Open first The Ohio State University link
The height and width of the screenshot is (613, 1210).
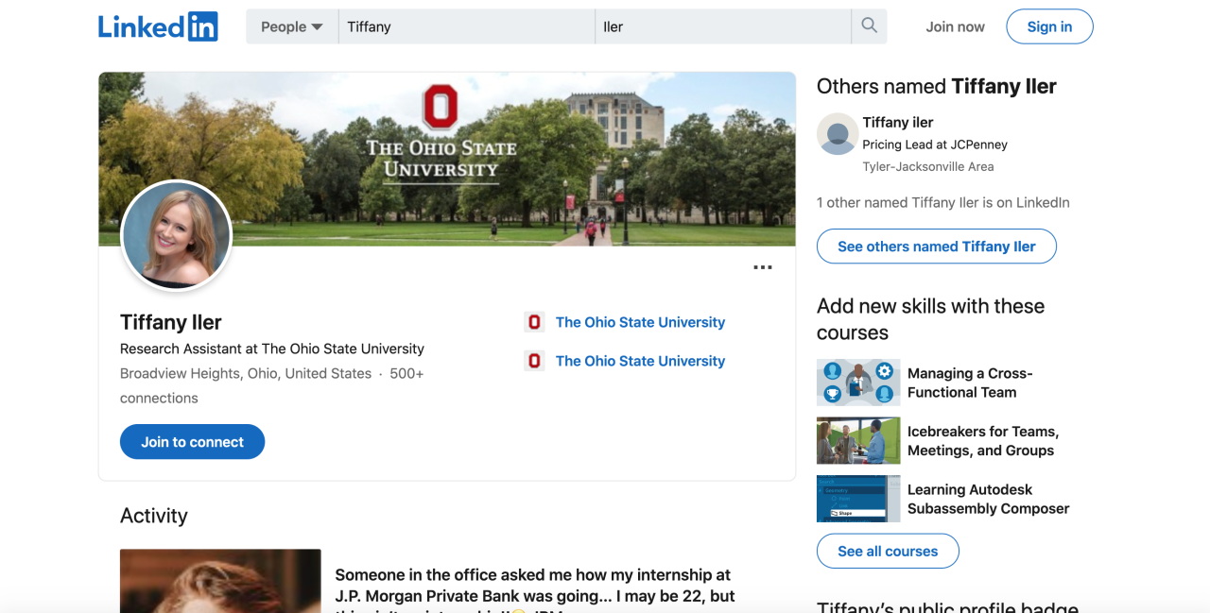[x=640, y=322]
